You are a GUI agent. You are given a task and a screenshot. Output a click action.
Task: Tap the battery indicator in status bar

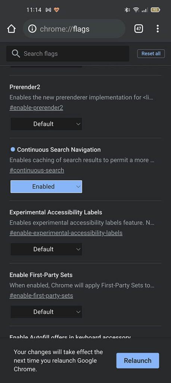155,10
